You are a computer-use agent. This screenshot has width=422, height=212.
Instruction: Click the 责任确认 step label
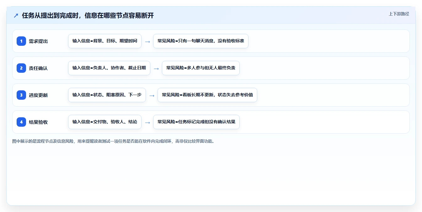[38, 68]
